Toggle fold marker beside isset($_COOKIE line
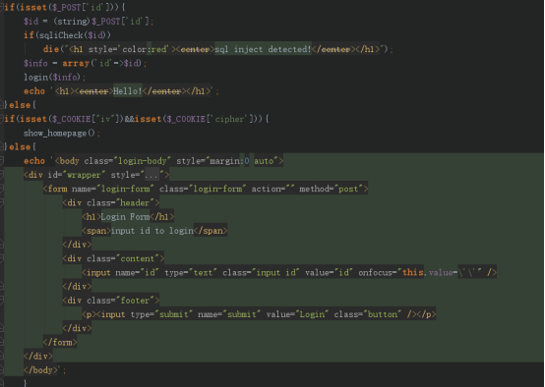The height and width of the screenshot is (387, 545). (2, 119)
